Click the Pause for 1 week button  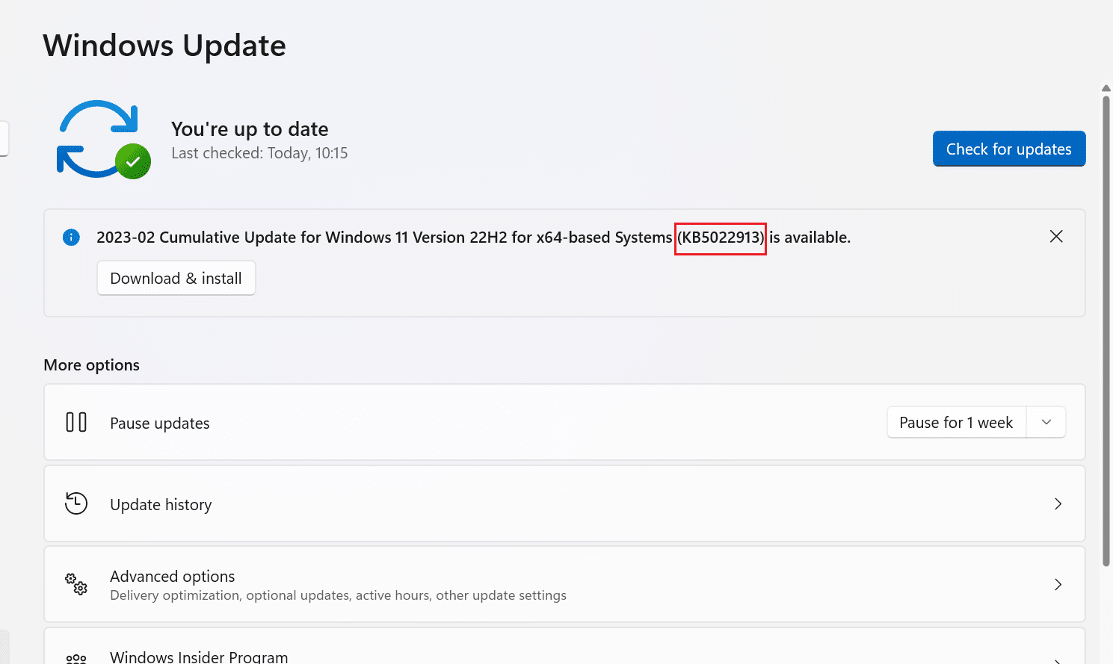click(x=956, y=422)
